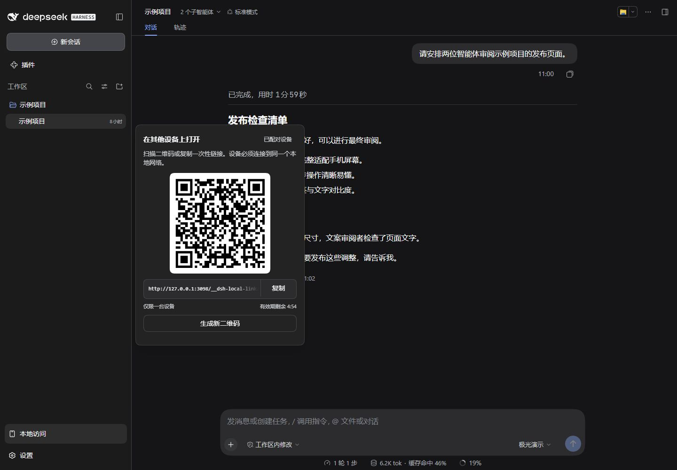Click the 1 轮 1 步 status entry
Screen dimensions: 677x470
[341, 463]
